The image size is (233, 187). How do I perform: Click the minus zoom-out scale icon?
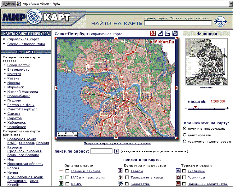point(185,108)
